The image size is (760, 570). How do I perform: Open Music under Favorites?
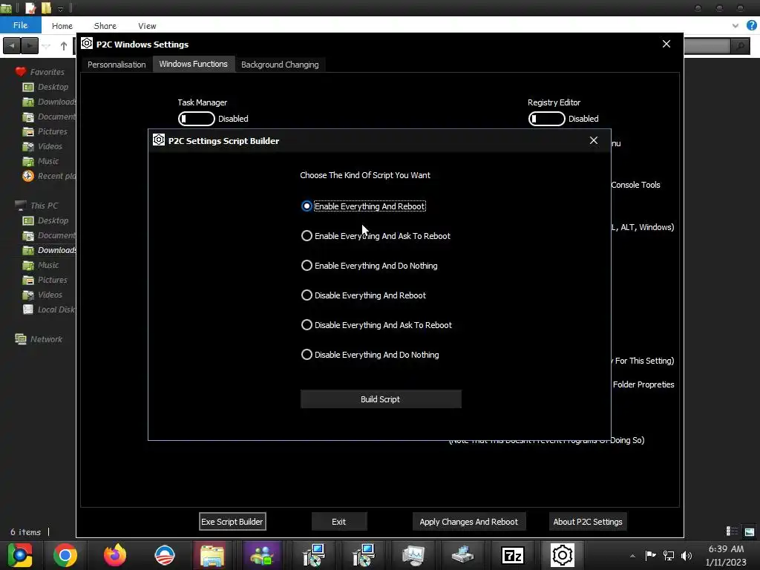point(41,161)
